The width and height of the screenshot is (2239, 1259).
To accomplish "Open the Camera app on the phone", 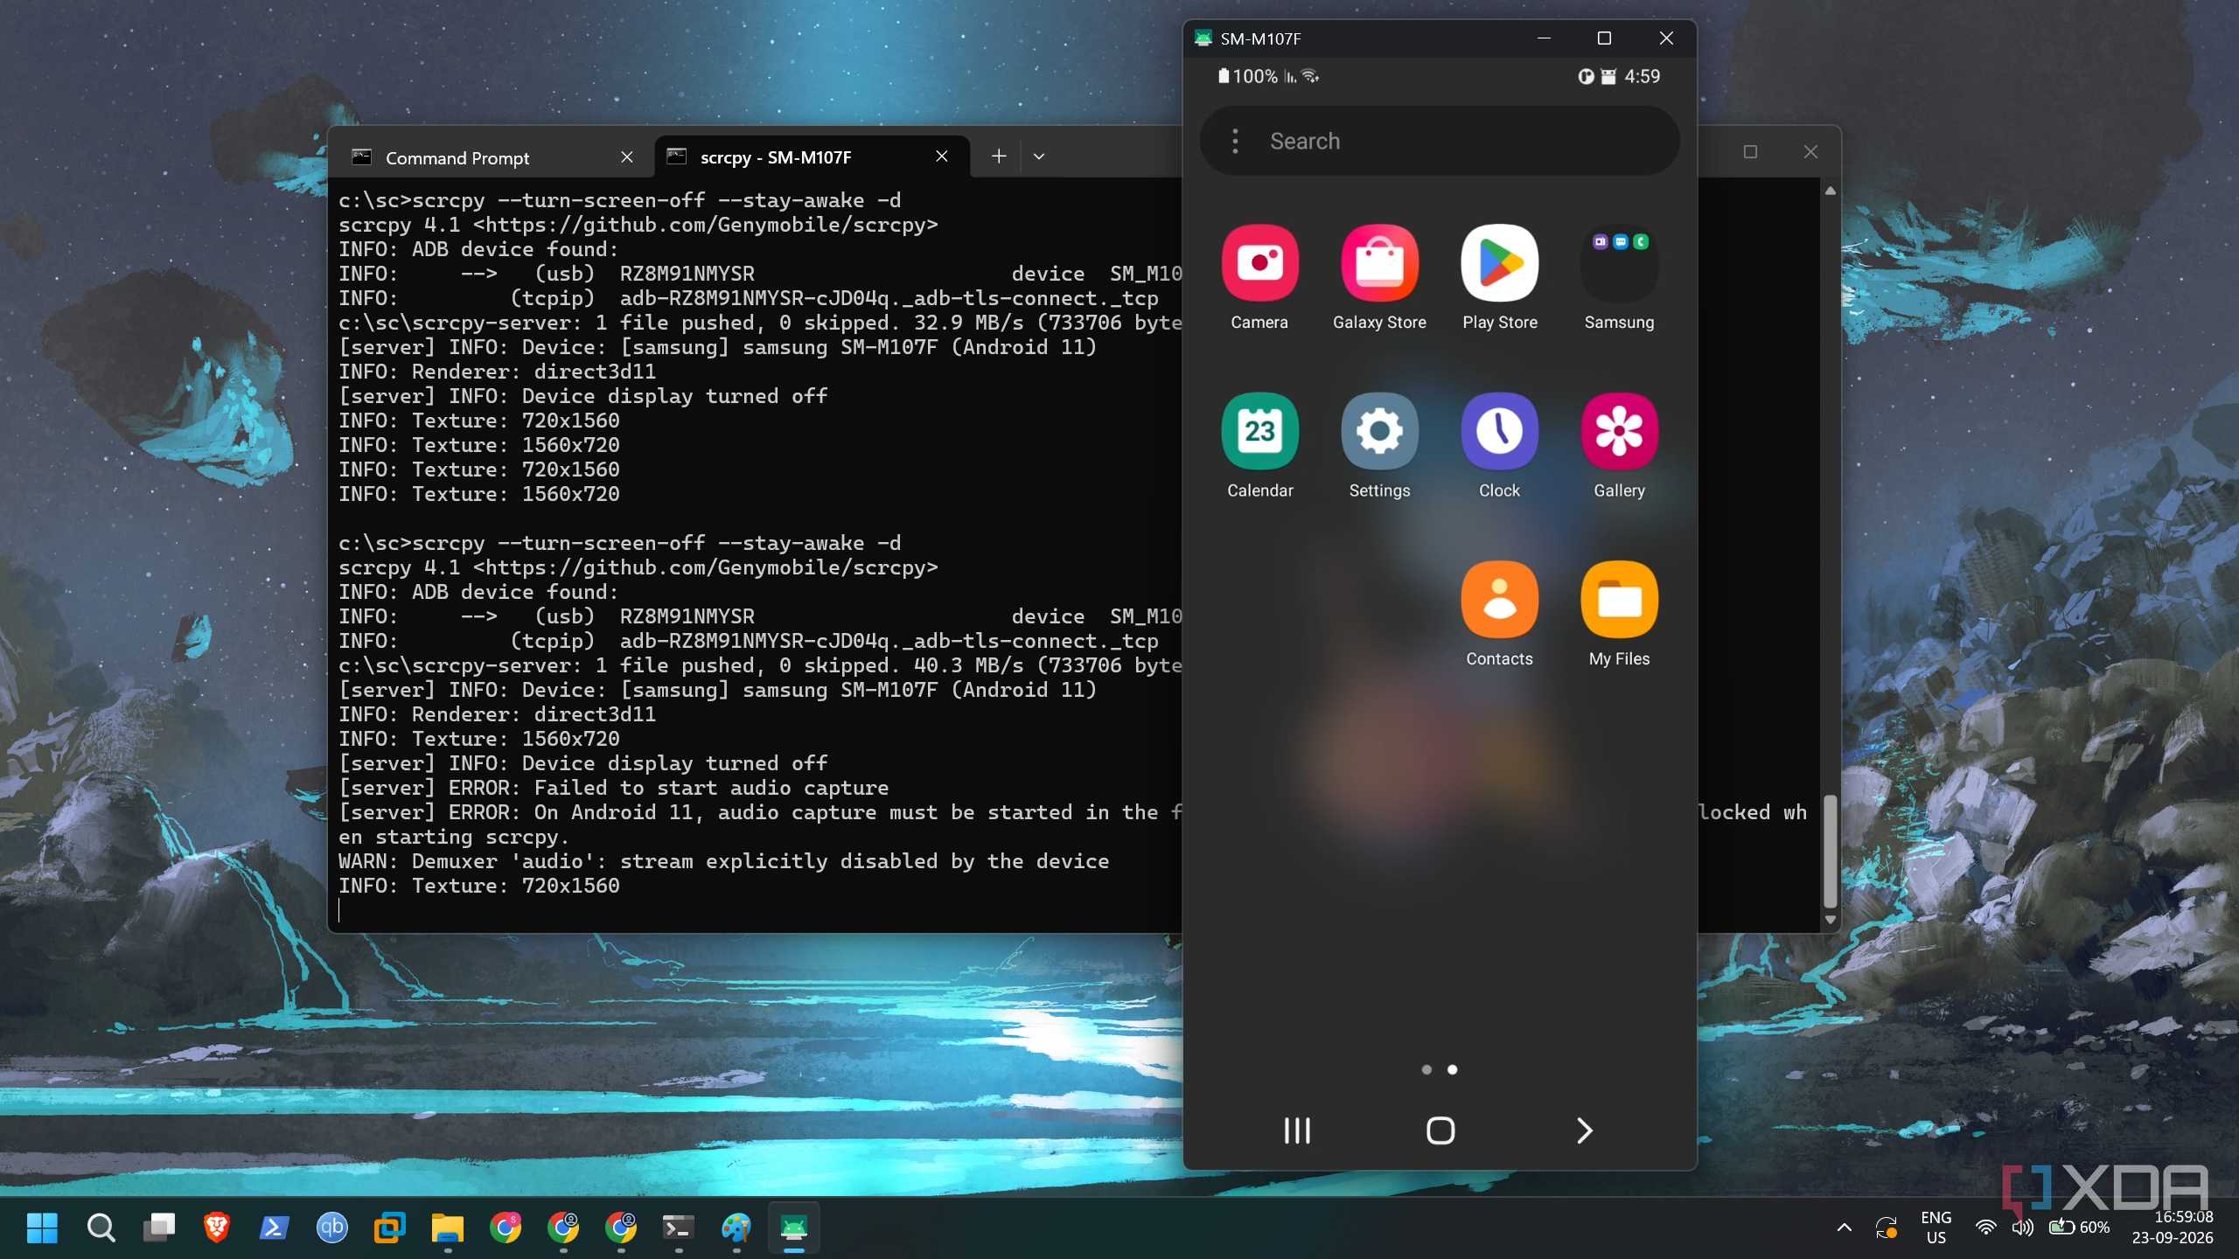I will [x=1259, y=263].
